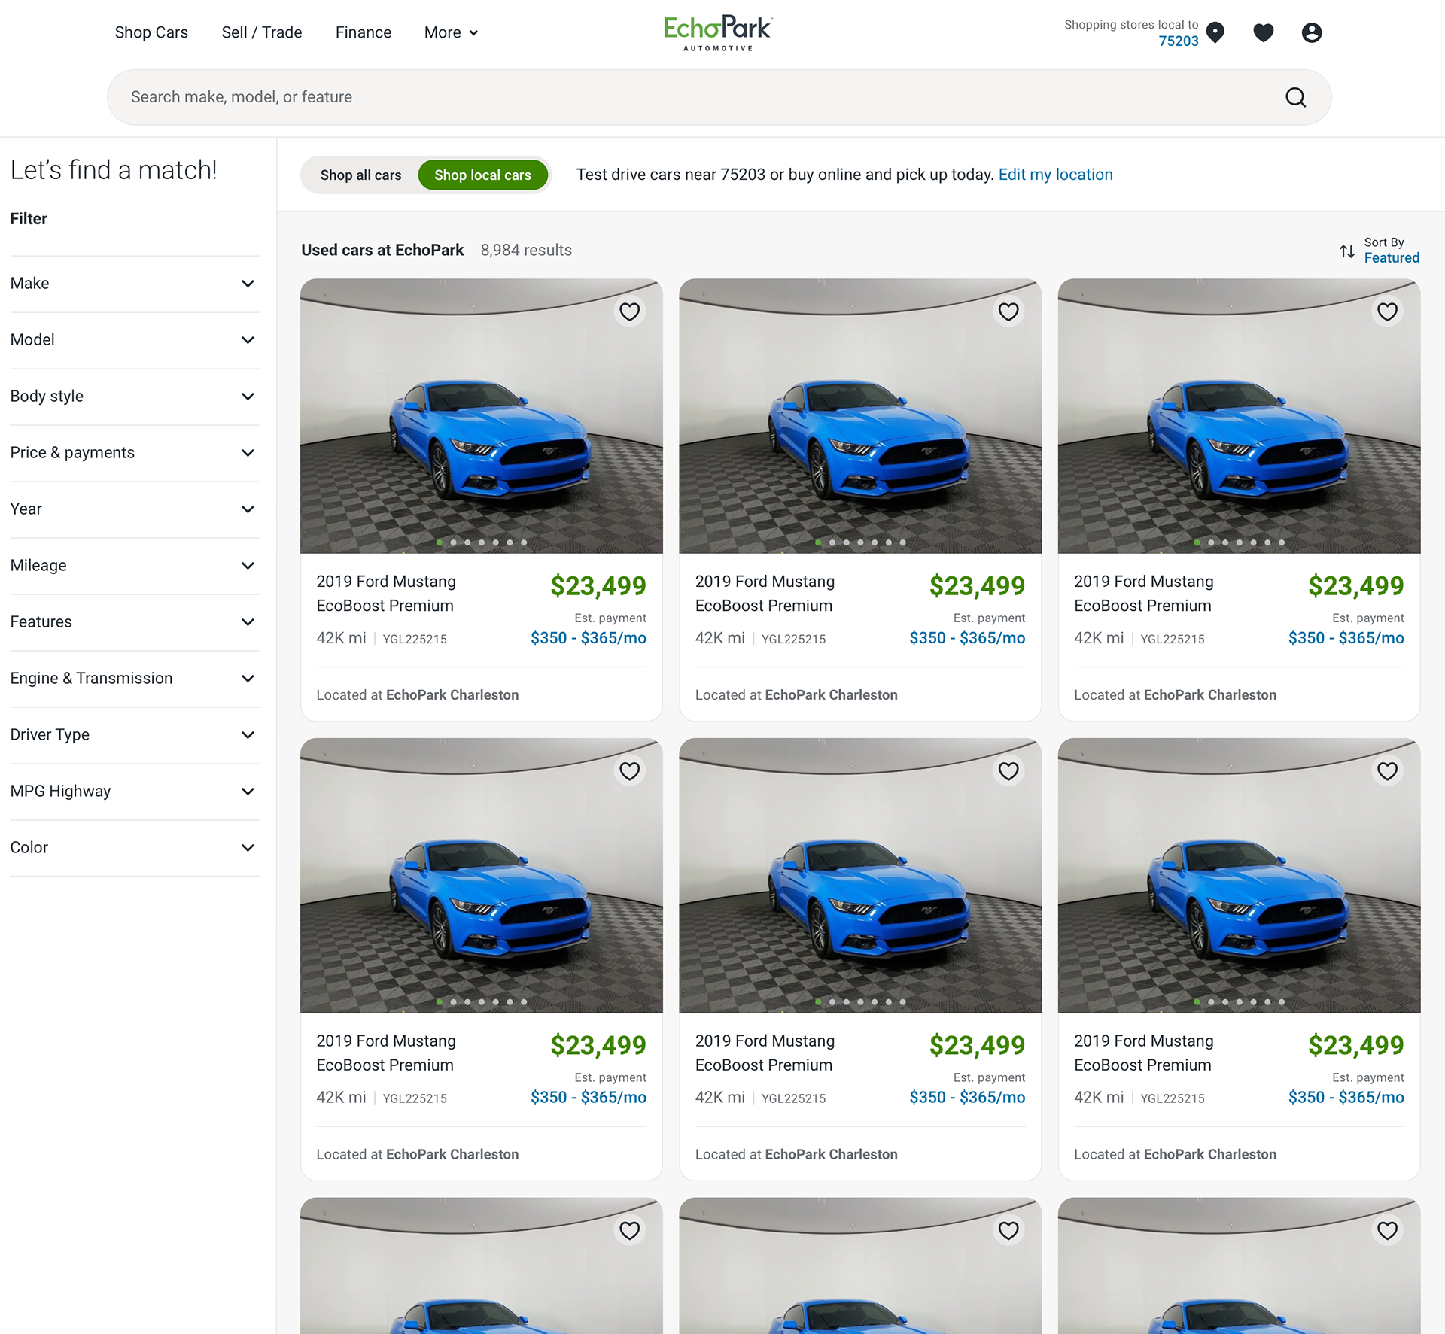
Task: Expand the Mileage filter
Action: point(135,566)
